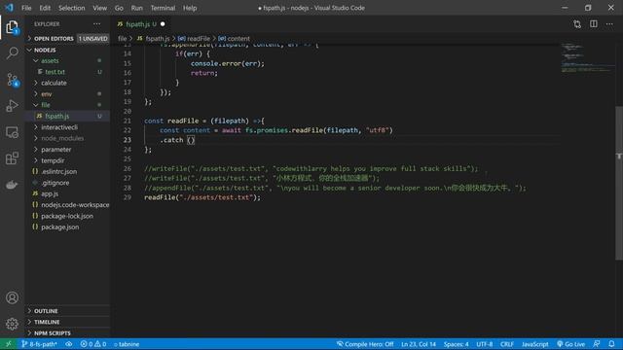623x350 pixels.
Task: Open Remote Explorer view icon
Action: (x=12, y=132)
